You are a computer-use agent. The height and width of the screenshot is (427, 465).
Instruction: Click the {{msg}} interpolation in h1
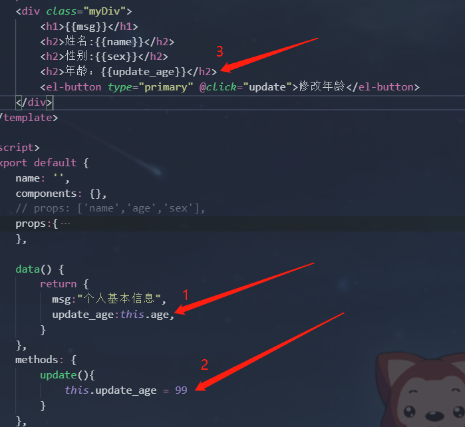point(86,27)
